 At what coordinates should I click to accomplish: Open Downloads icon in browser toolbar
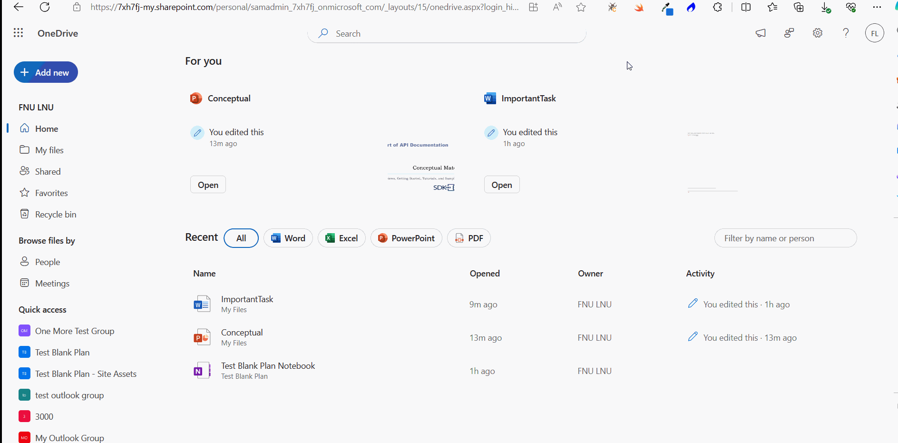pyautogui.click(x=826, y=7)
